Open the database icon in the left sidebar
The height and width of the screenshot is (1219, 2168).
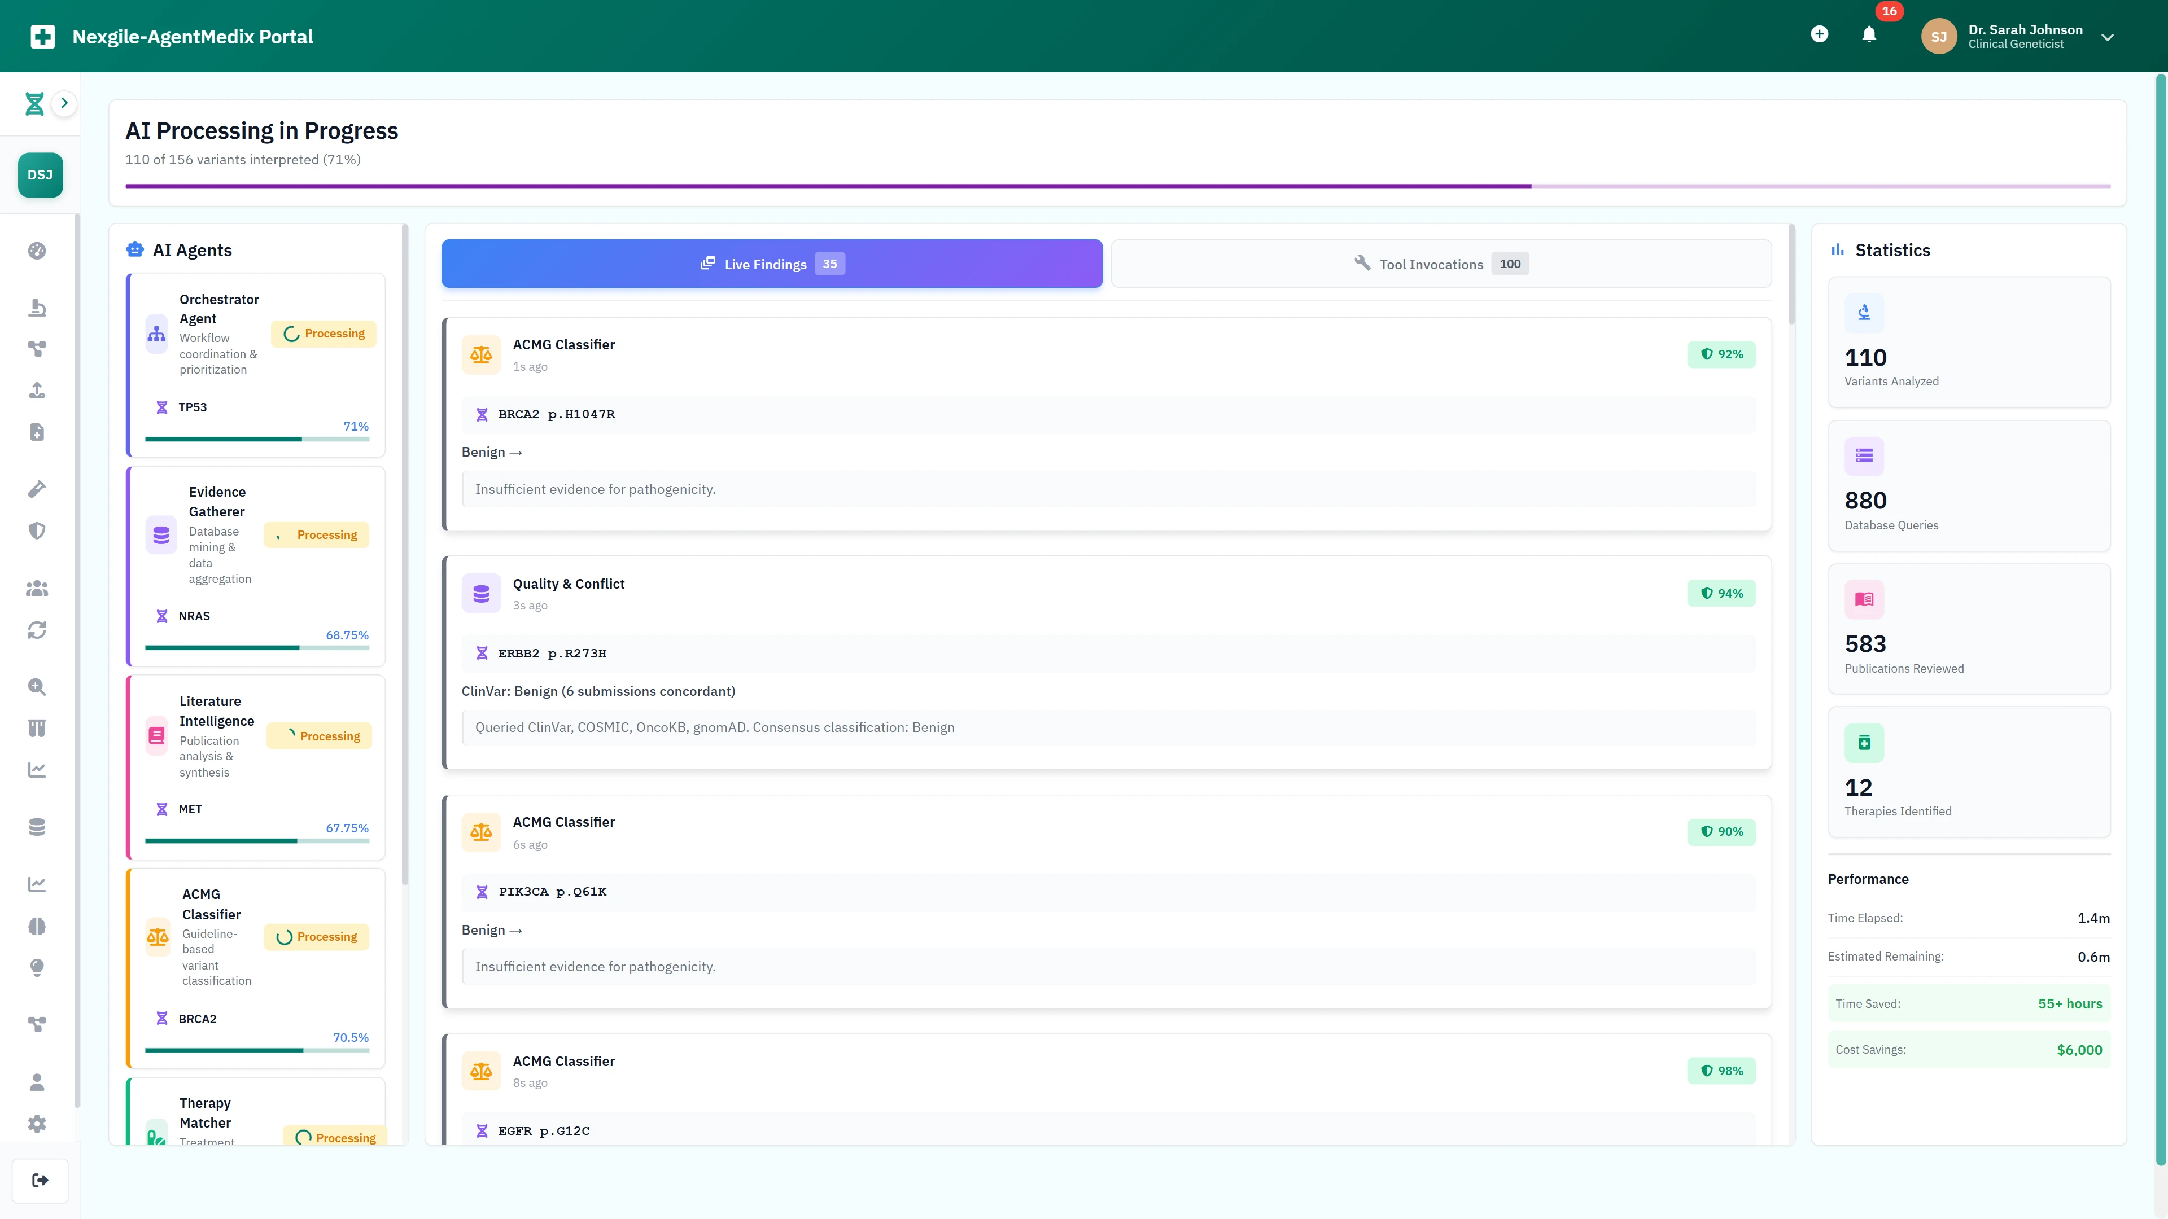[37, 827]
